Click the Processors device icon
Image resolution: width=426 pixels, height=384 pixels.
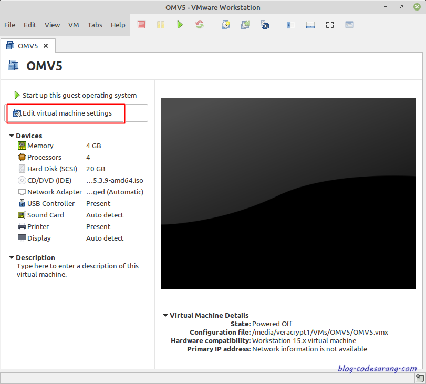coord(22,157)
